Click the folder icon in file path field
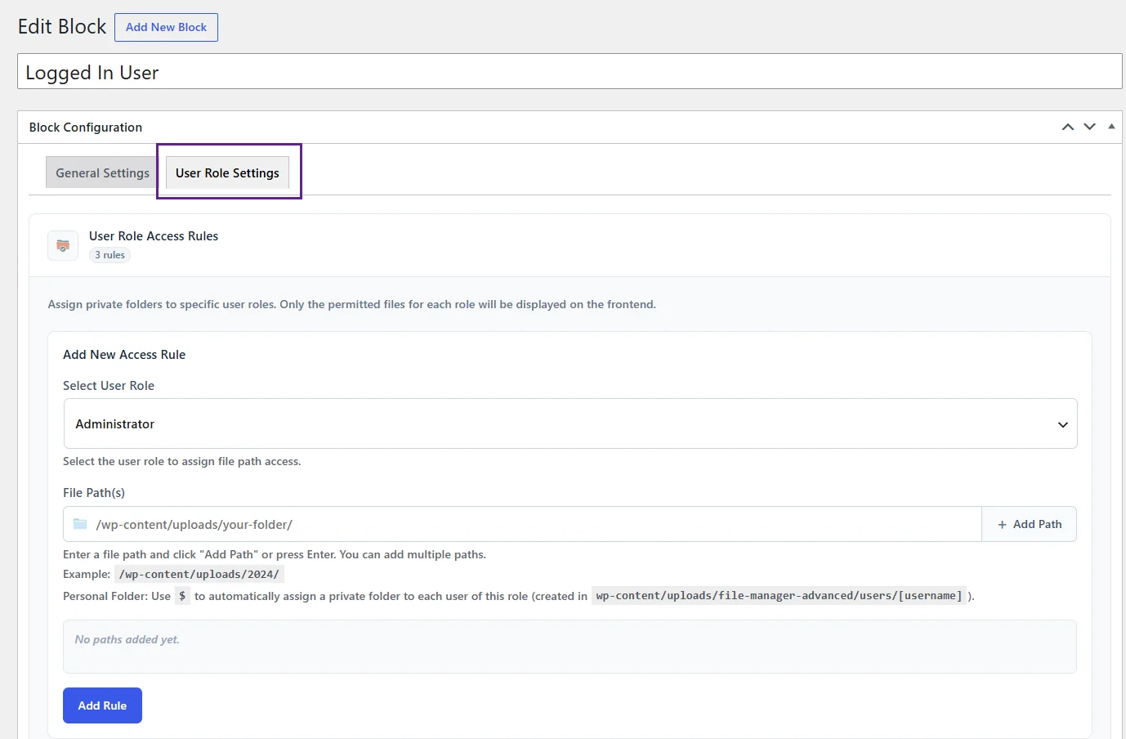1126x739 pixels. pos(80,524)
